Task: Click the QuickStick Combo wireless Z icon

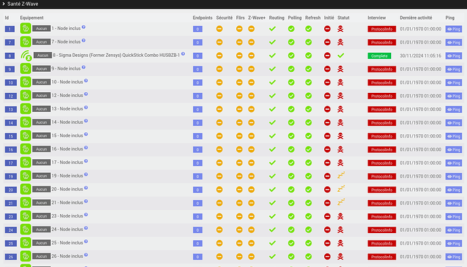Action: pyautogui.click(x=26, y=56)
